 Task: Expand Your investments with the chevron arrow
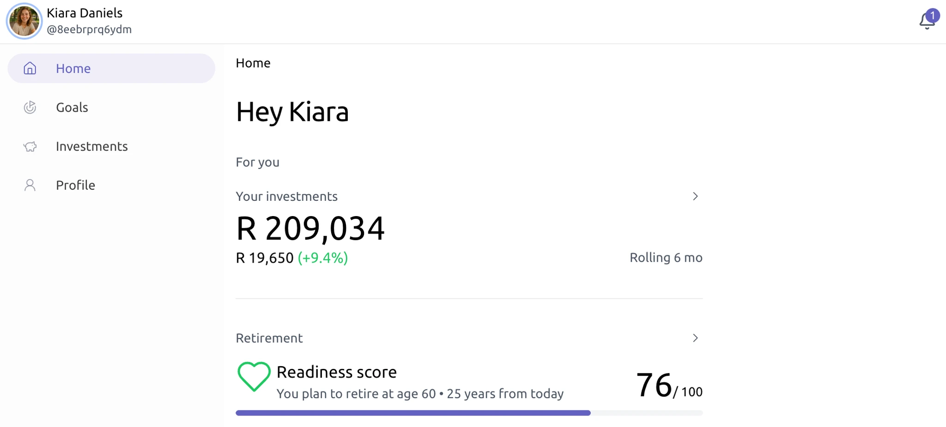(x=695, y=196)
